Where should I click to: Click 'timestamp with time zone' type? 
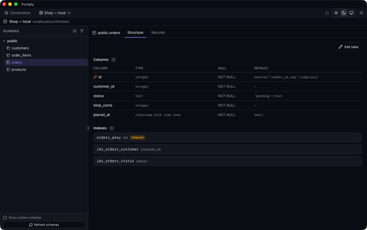coord(158,115)
